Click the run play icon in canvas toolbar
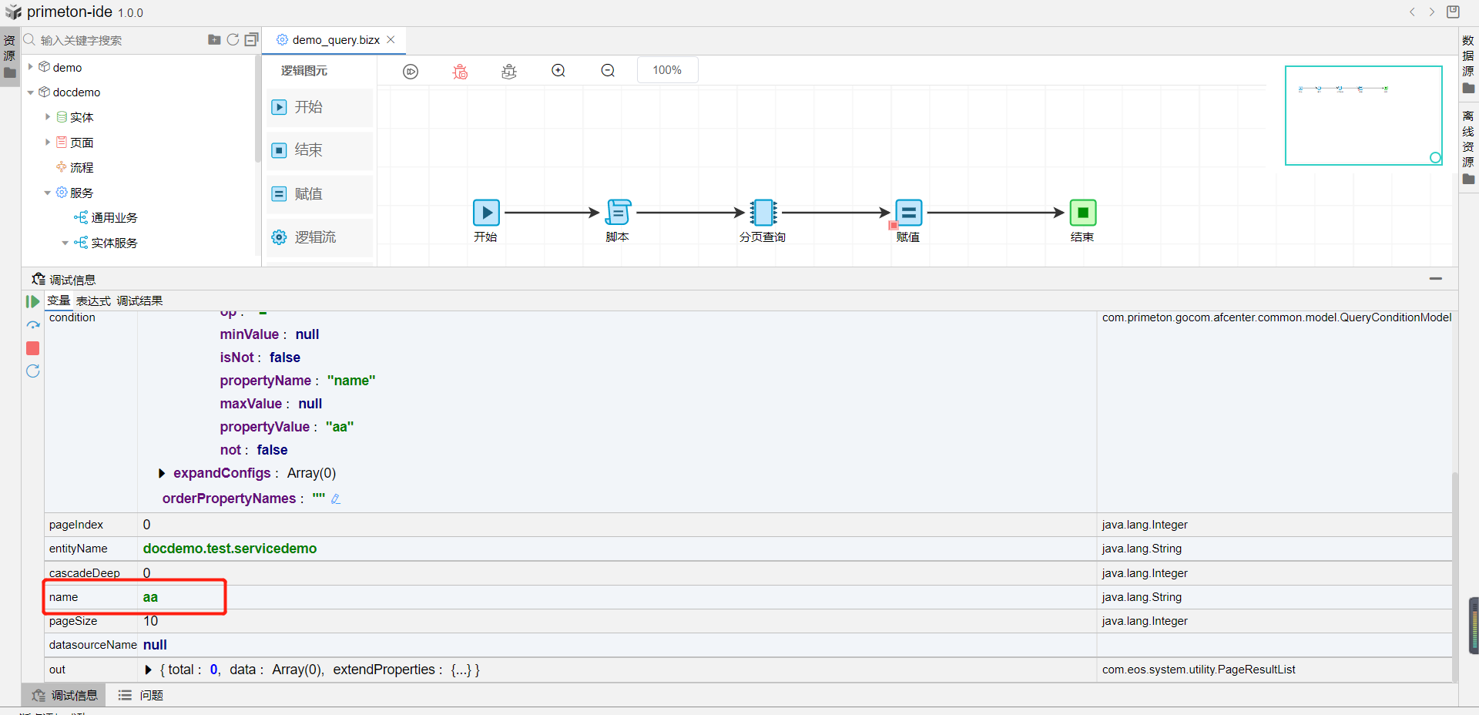The height and width of the screenshot is (715, 1479). (x=411, y=72)
